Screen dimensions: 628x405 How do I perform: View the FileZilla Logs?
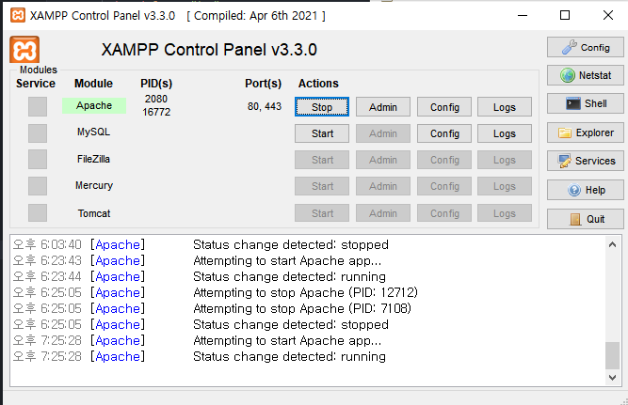(505, 160)
